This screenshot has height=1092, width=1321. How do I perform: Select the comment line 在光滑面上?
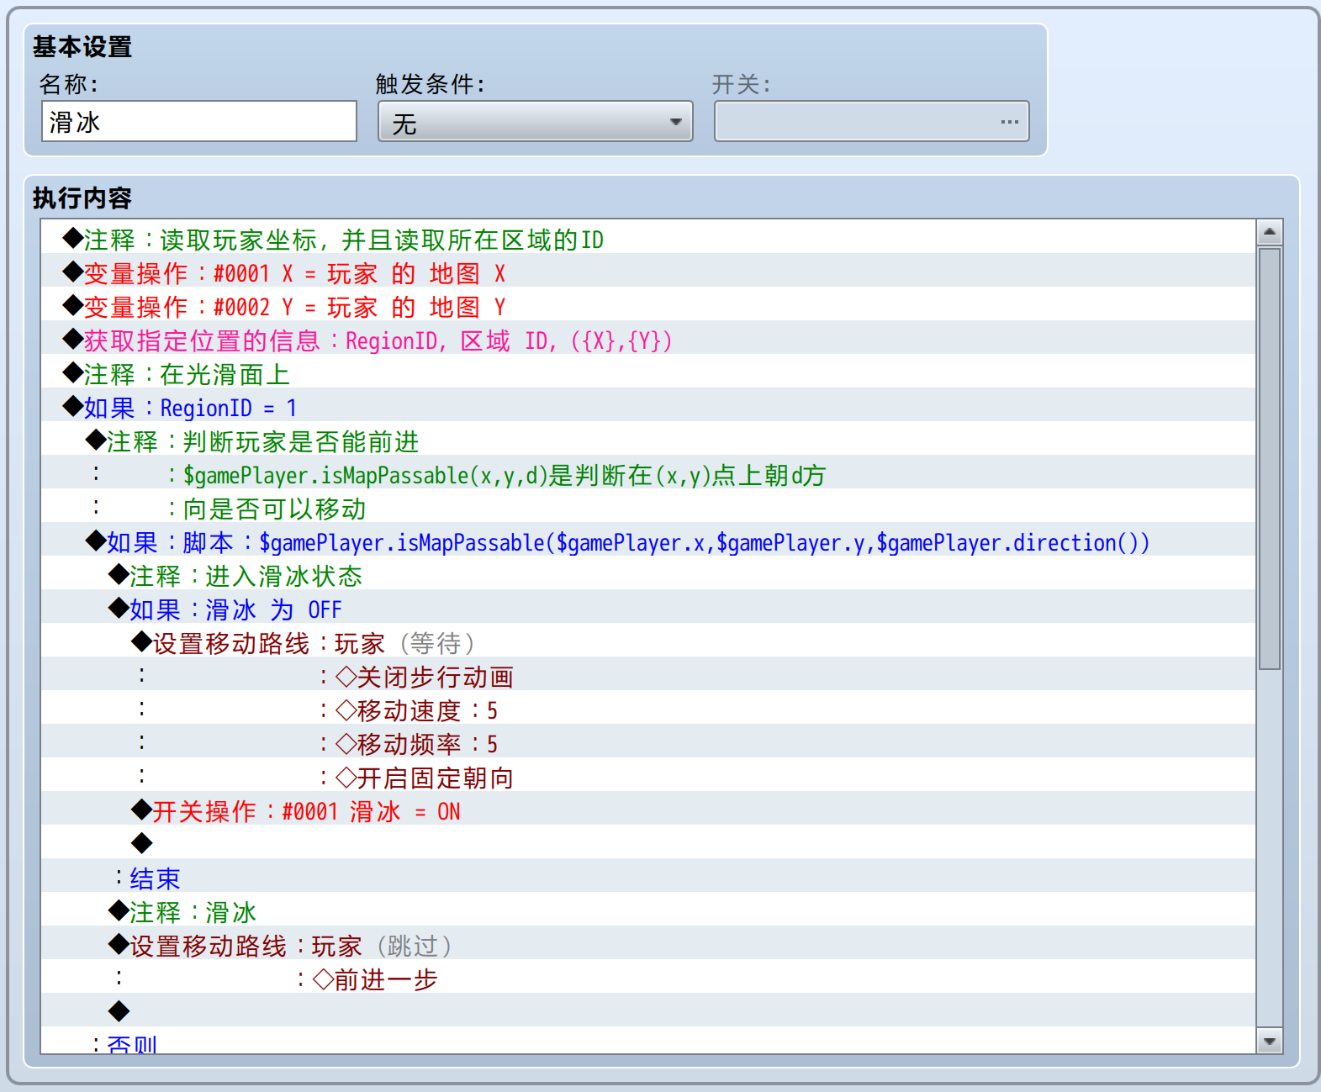click(x=647, y=372)
